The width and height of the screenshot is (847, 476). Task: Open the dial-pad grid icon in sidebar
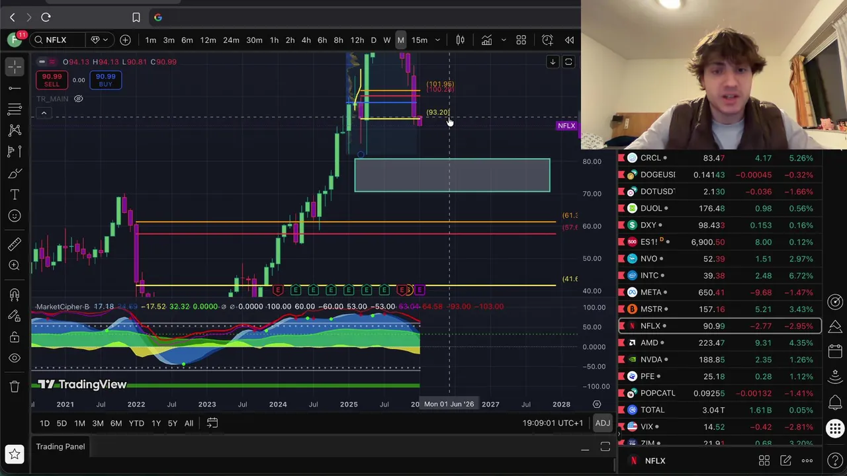click(835, 429)
